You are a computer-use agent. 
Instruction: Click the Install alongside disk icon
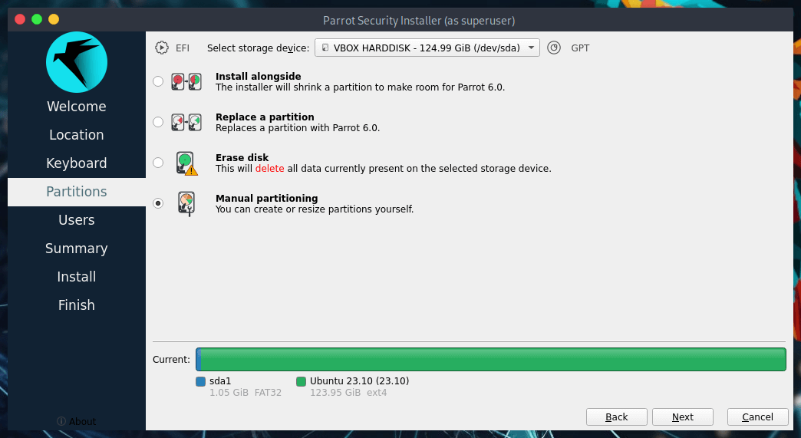(186, 81)
